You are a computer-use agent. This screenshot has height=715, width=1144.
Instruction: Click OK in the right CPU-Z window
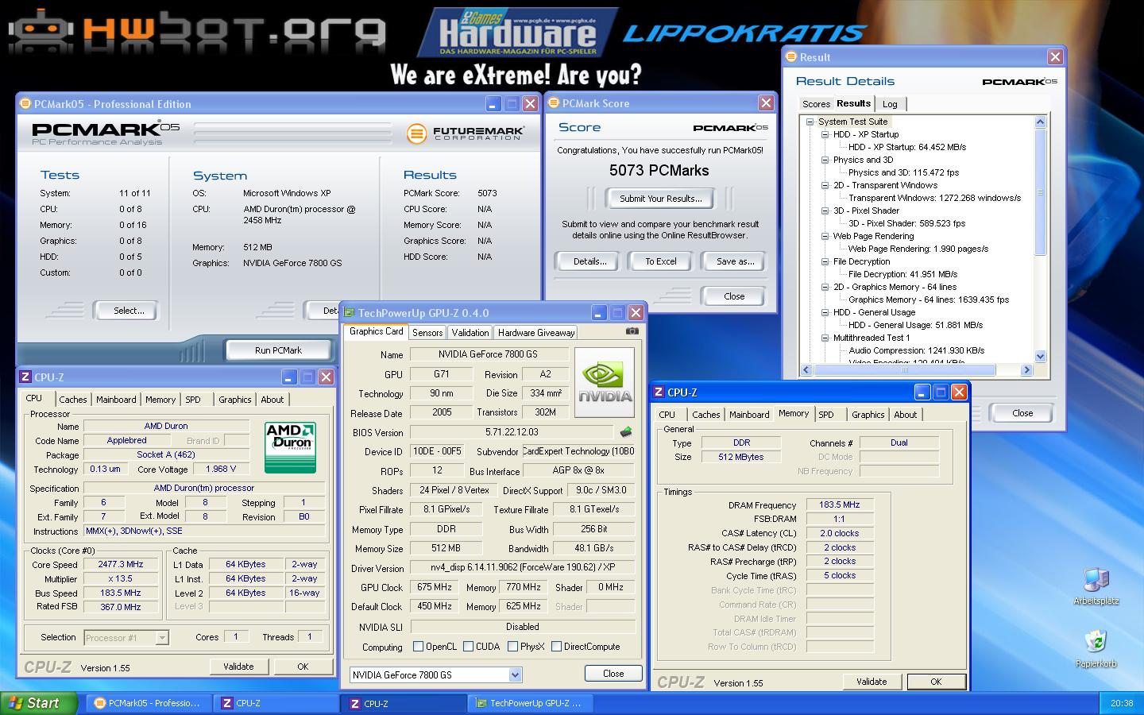point(936,682)
